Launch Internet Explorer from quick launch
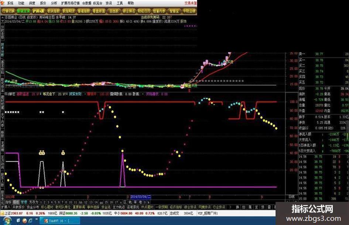Screen dimensions: 349x225 pos(30,221)
